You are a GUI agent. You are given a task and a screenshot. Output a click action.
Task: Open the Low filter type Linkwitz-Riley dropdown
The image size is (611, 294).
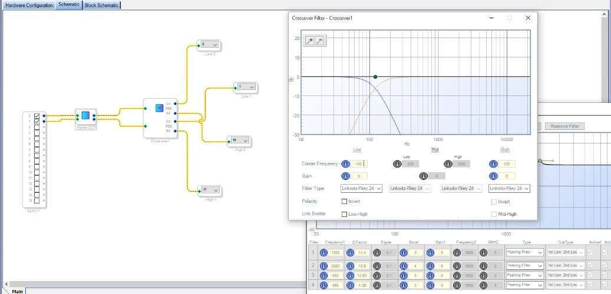[x=361, y=188]
